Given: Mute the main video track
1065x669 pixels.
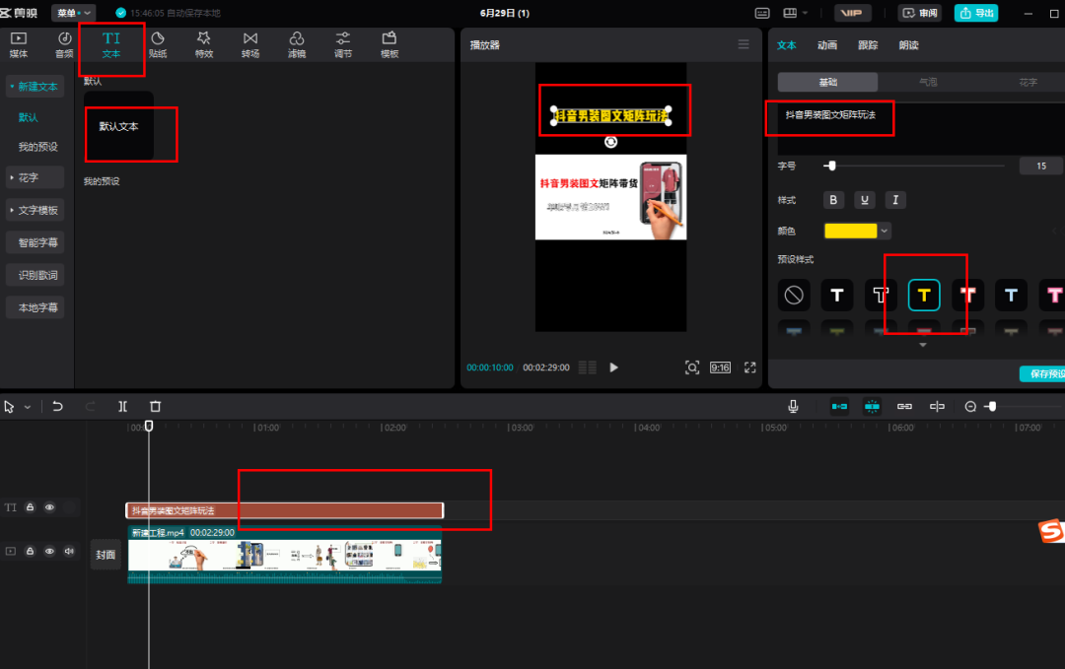Looking at the screenshot, I should [x=69, y=552].
